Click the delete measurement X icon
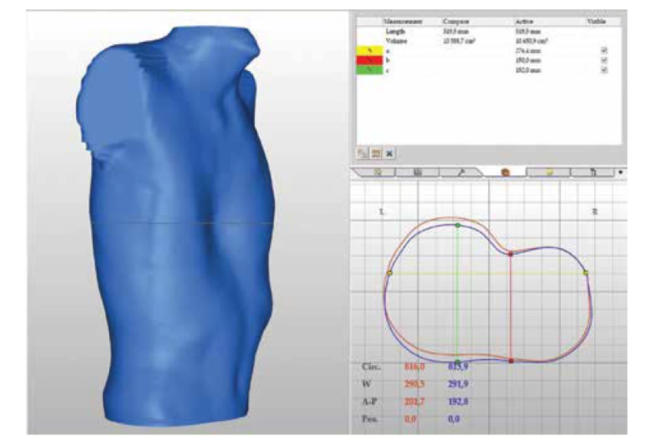Image resolution: width=667 pixels, height=441 pixels. (x=389, y=154)
